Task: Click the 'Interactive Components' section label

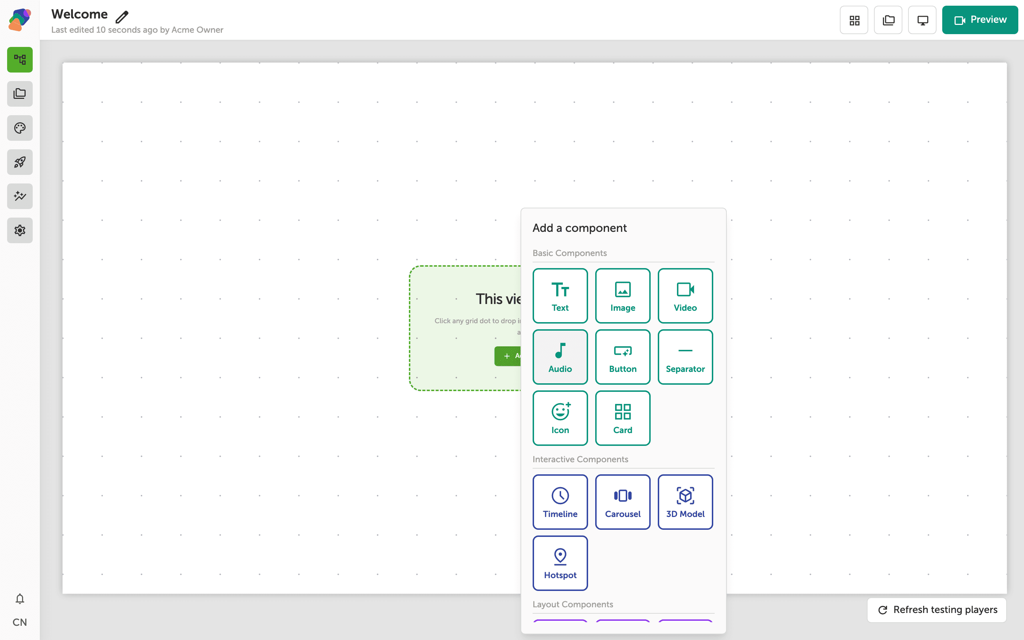Action: [580, 459]
